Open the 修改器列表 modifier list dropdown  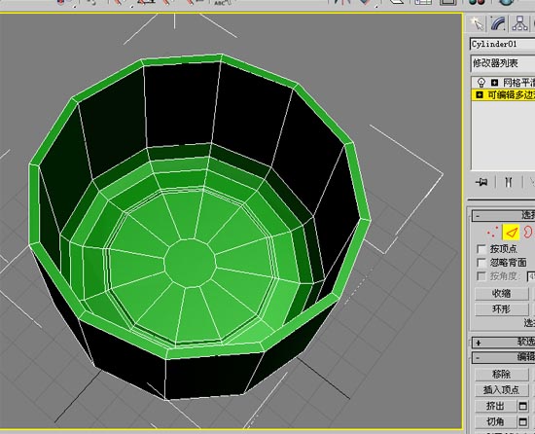tap(502, 63)
